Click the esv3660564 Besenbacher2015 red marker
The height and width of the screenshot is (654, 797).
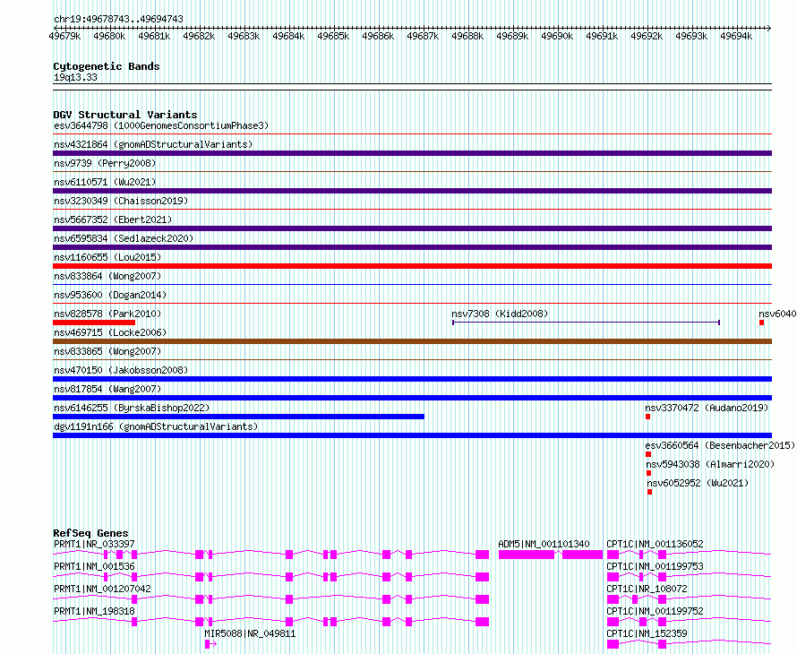(648, 454)
